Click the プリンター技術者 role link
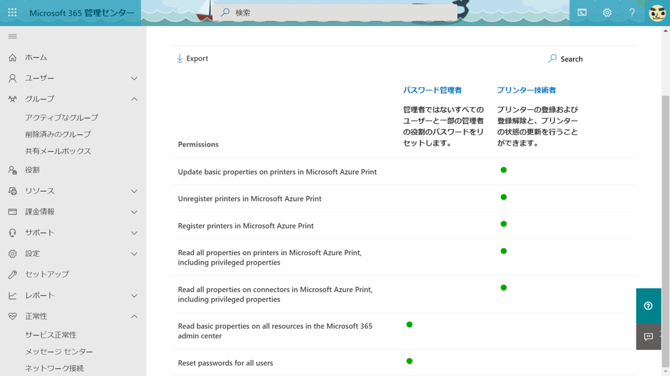The height and width of the screenshot is (376, 670). pos(526,90)
